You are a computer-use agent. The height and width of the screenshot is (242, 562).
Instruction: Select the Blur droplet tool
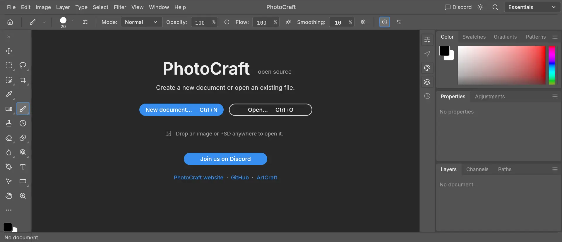(x=9, y=152)
